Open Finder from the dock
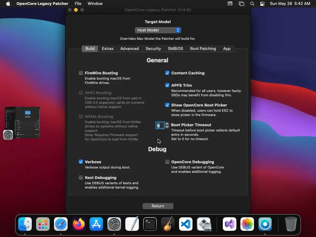The image size is (316, 237). [25, 224]
